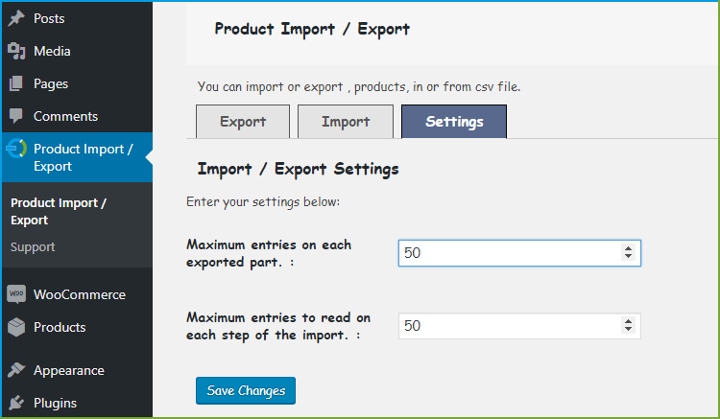Image resolution: width=720 pixels, height=419 pixels.
Task: Switch to the Export tab
Action: click(243, 122)
